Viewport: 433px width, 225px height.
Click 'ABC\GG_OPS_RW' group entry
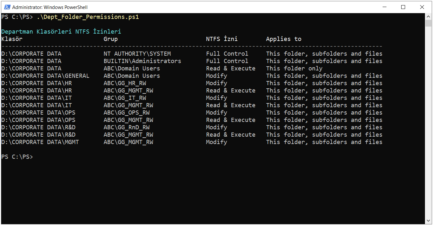[x=126, y=113]
